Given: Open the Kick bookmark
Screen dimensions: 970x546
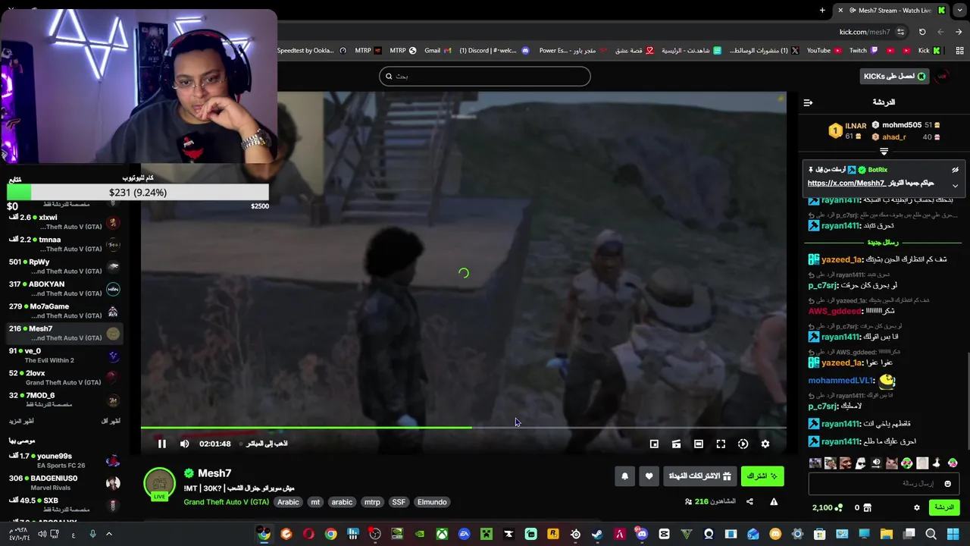Looking at the screenshot, I should click(929, 51).
